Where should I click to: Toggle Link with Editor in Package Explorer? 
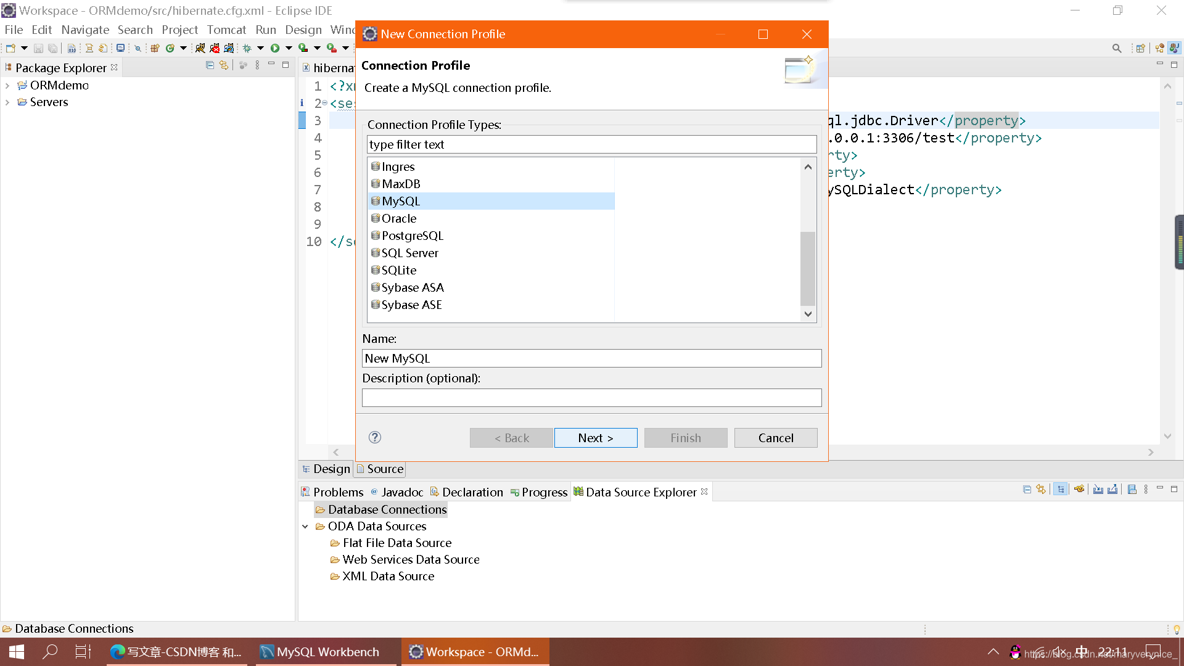tap(224, 65)
